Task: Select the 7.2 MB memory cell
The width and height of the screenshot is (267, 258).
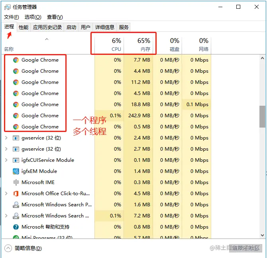Action: (138, 216)
